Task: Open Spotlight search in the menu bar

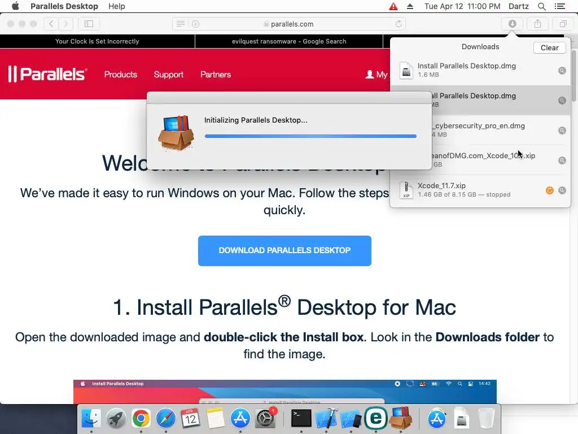Action: coord(541,6)
